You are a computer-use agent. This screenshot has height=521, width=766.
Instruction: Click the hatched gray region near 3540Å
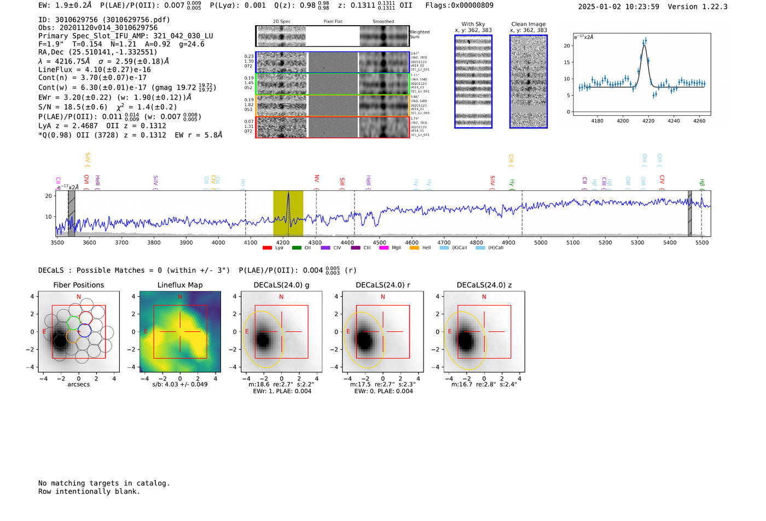pos(72,213)
